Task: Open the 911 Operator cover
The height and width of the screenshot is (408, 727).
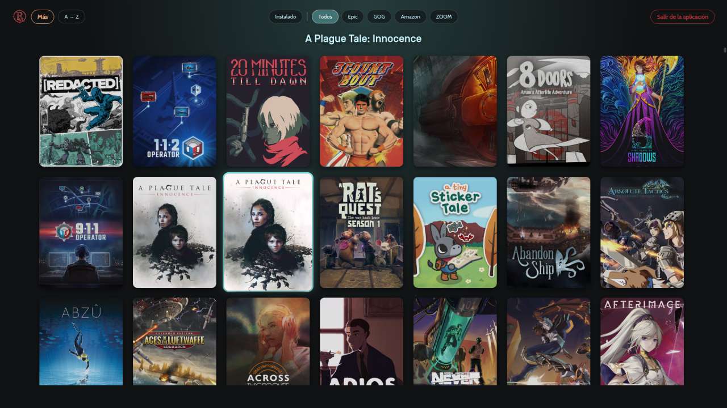Action: [x=81, y=232]
